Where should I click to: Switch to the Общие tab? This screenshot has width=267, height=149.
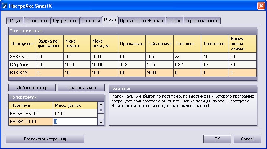tap(15, 21)
